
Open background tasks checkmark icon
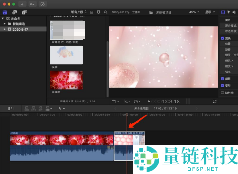click(43, 4)
